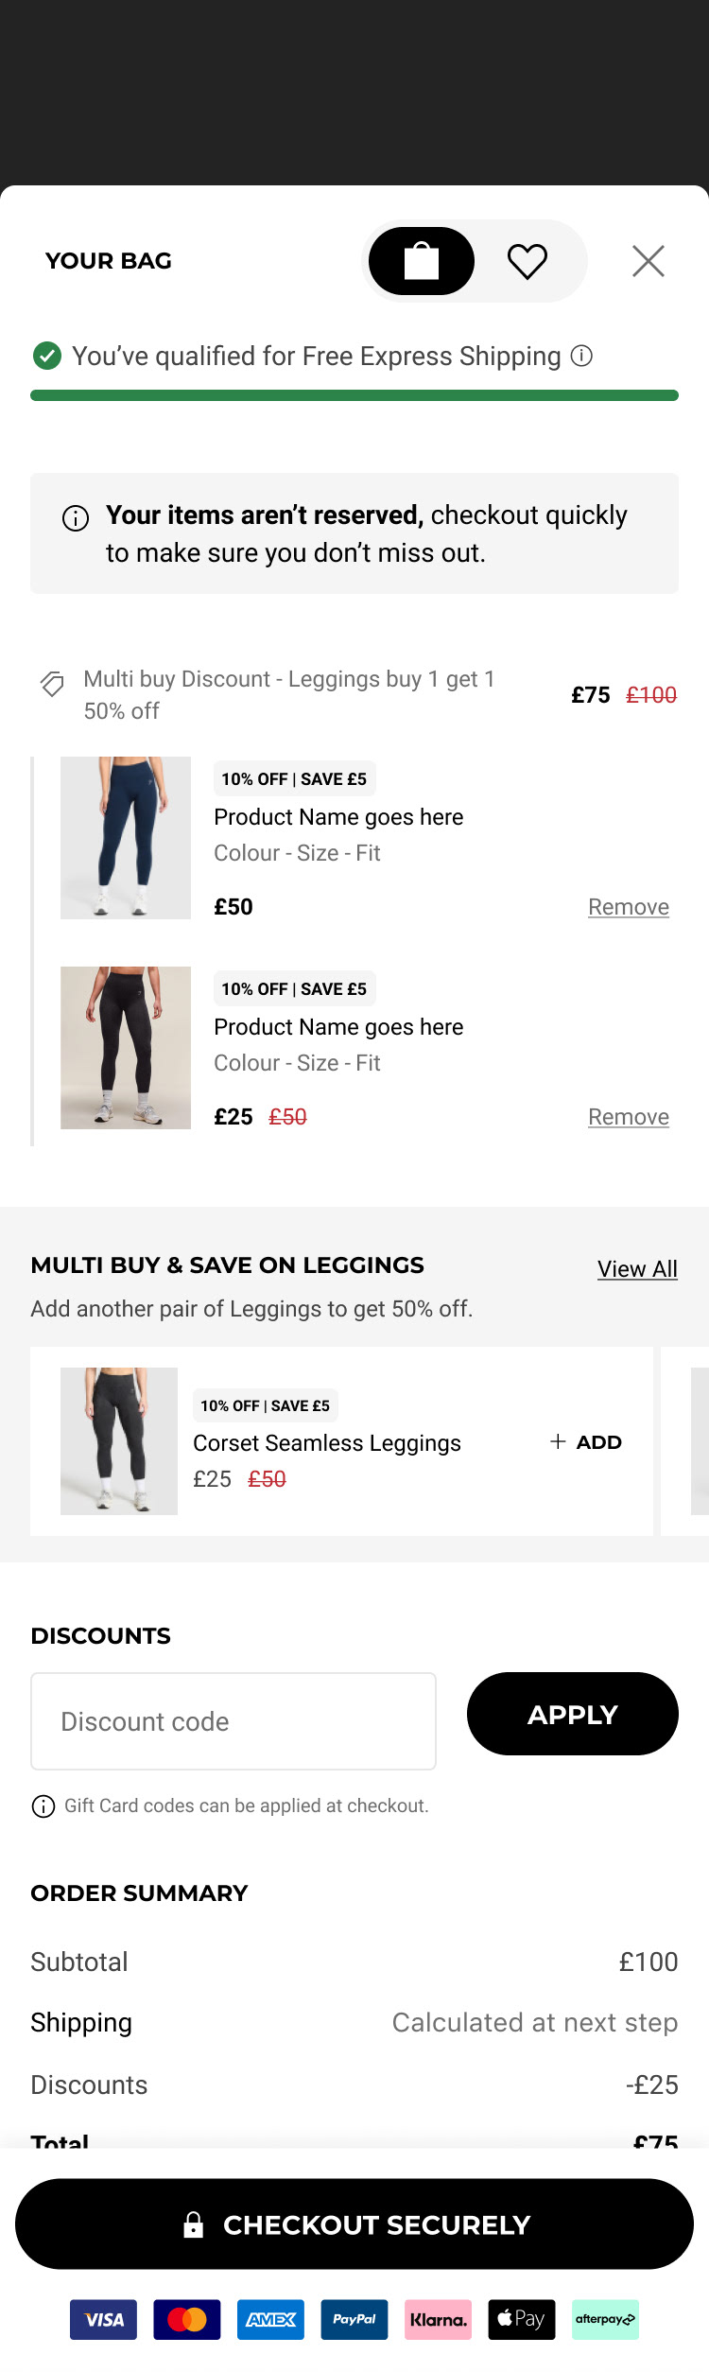The height and width of the screenshot is (2372, 709).
Task: Open the wishlist heart tab
Action: [x=527, y=261]
